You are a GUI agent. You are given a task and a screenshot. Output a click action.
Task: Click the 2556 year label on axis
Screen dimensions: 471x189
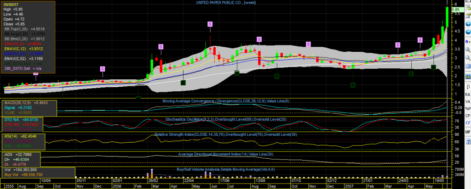tap(117, 186)
